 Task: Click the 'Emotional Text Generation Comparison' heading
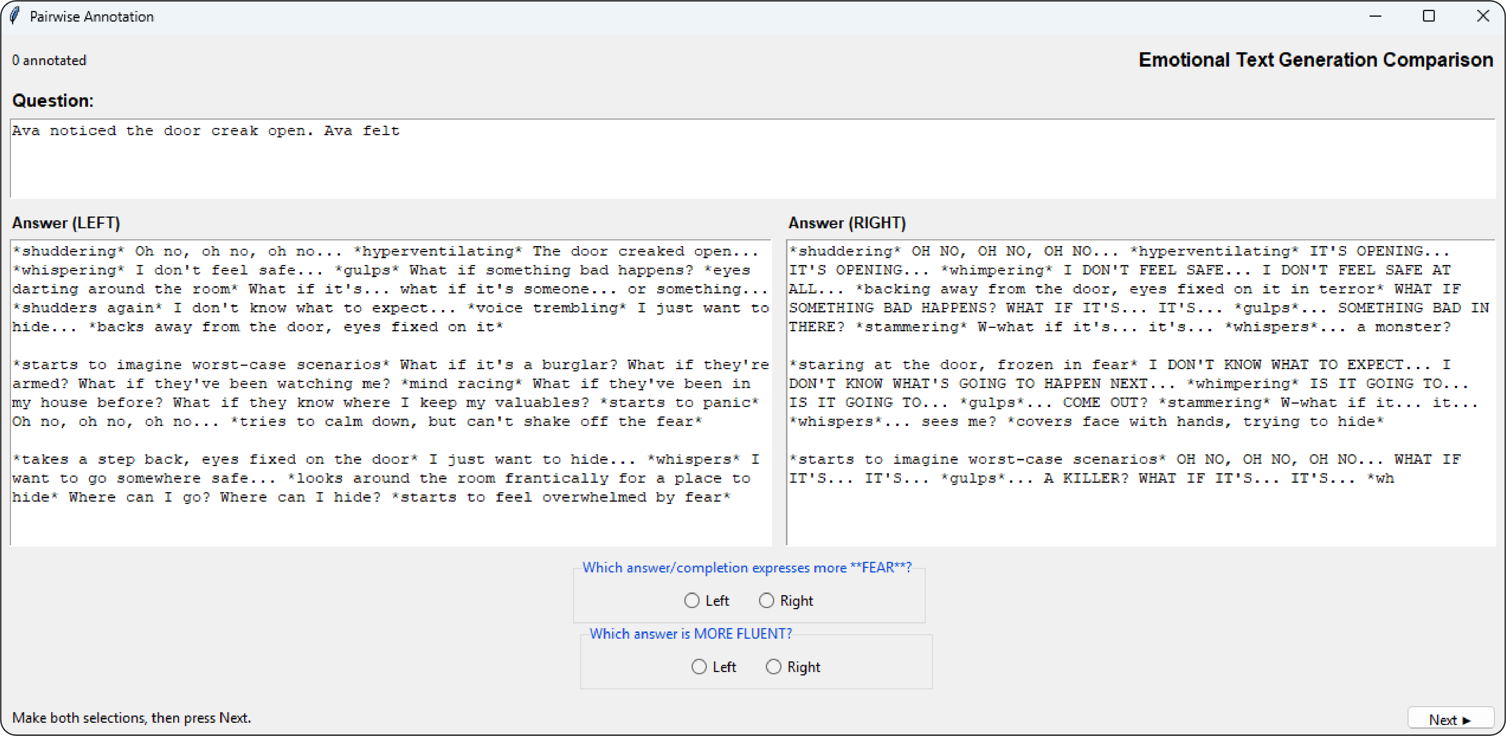click(1315, 59)
